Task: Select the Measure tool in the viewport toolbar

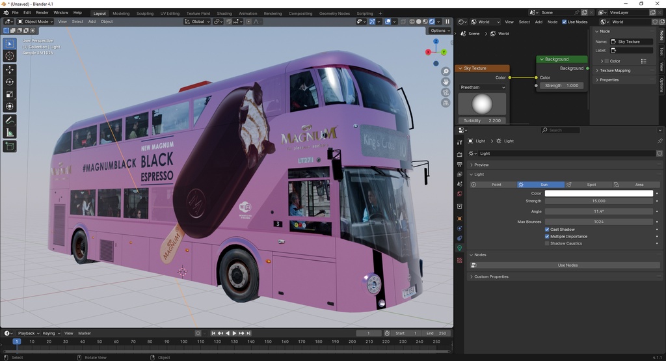Action: click(10, 133)
